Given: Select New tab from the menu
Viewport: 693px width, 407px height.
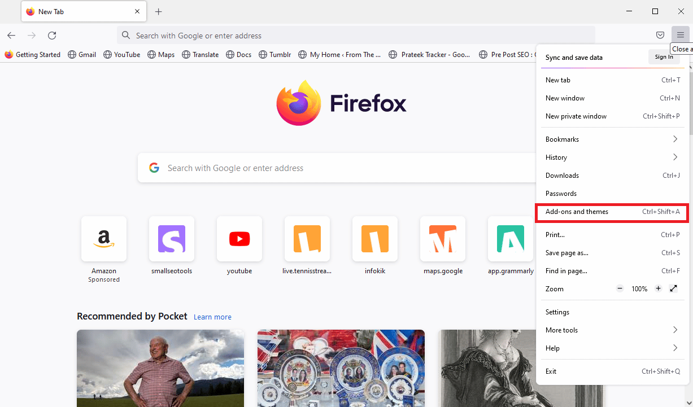Looking at the screenshot, I should coord(612,80).
